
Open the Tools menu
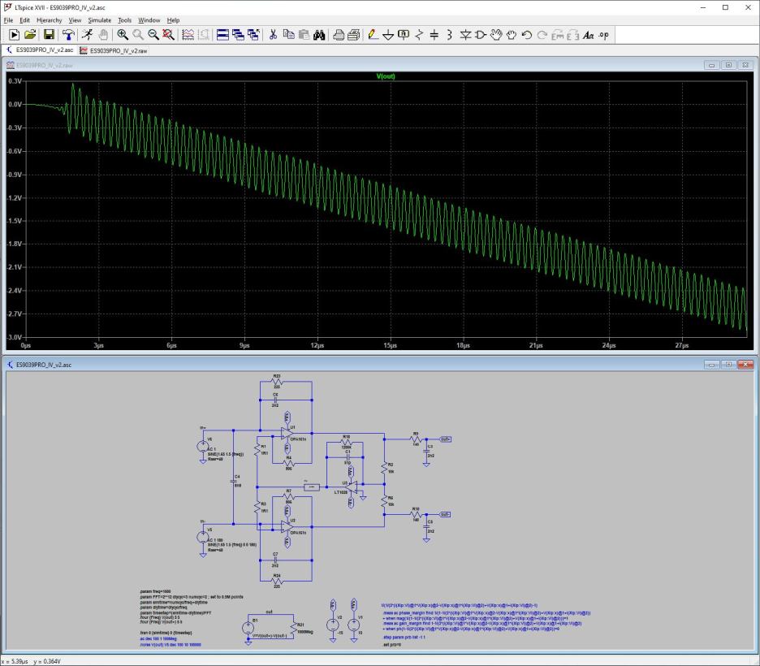point(124,20)
